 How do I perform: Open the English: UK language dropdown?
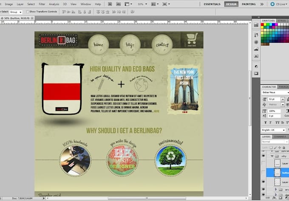273,130
